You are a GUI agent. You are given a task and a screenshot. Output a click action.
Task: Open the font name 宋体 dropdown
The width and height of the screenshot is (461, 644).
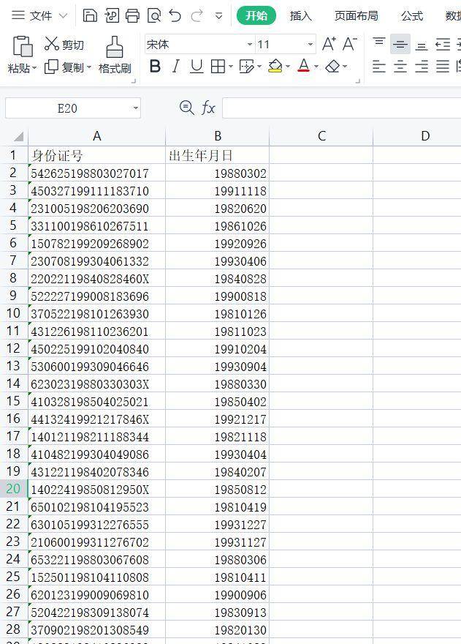click(x=249, y=45)
